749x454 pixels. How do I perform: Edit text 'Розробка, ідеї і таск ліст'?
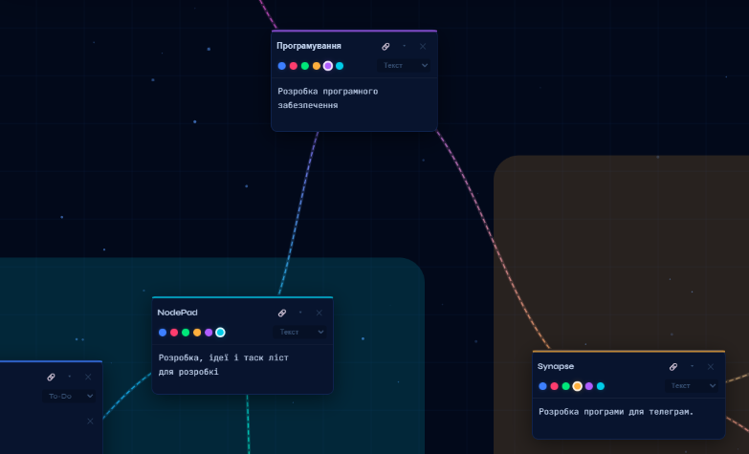tap(224, 357)
